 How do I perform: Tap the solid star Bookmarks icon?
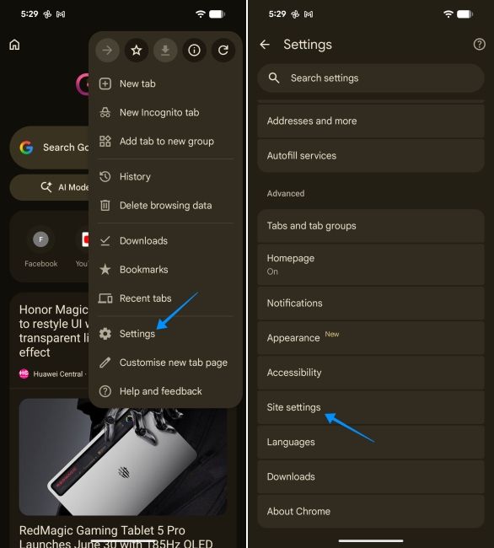click(x=105, y=270)
